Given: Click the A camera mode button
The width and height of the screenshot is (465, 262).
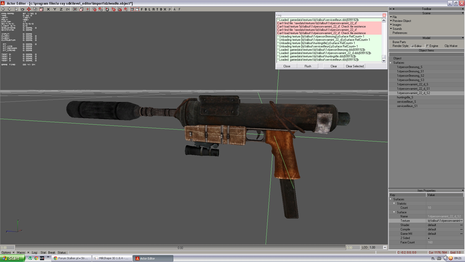Looking at the screenshot, I should 175,9.
